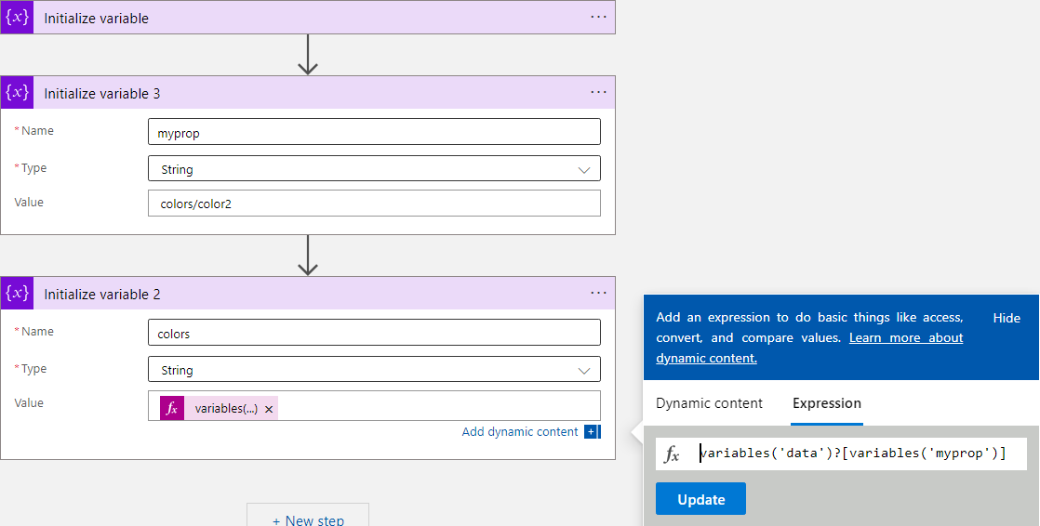Click the Name field containing myprop
This screenshot has width=1040, height=526.
pyautogui.click(x=374, y=133)
